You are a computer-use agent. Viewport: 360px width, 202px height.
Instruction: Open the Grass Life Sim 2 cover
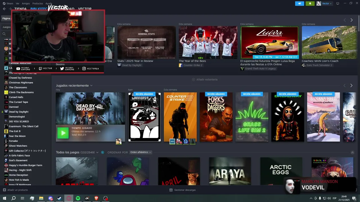[x=252, y=117]
